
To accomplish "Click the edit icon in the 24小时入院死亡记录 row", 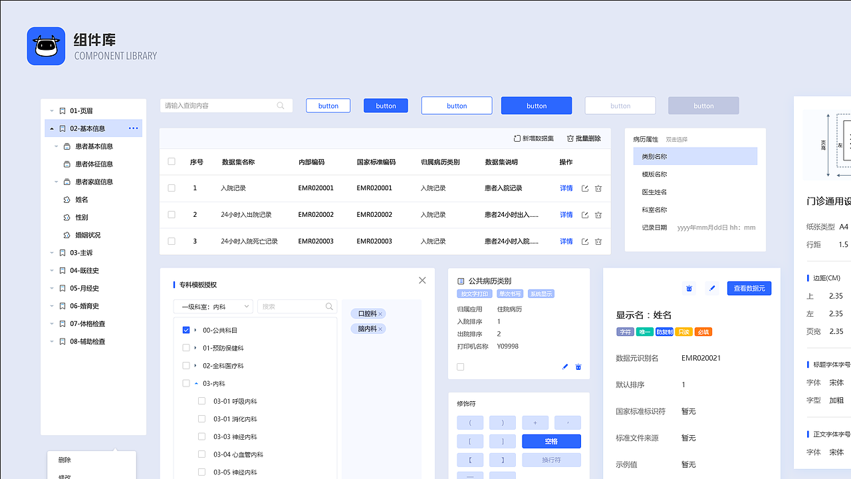I will (x=585, y=241).
